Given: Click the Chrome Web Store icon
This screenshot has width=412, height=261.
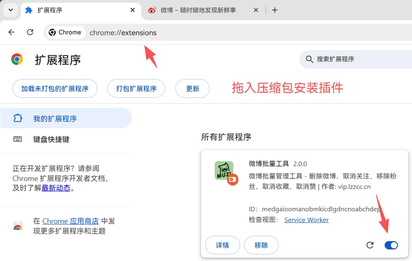Looking at the screenshot, I should click(18, 226).
